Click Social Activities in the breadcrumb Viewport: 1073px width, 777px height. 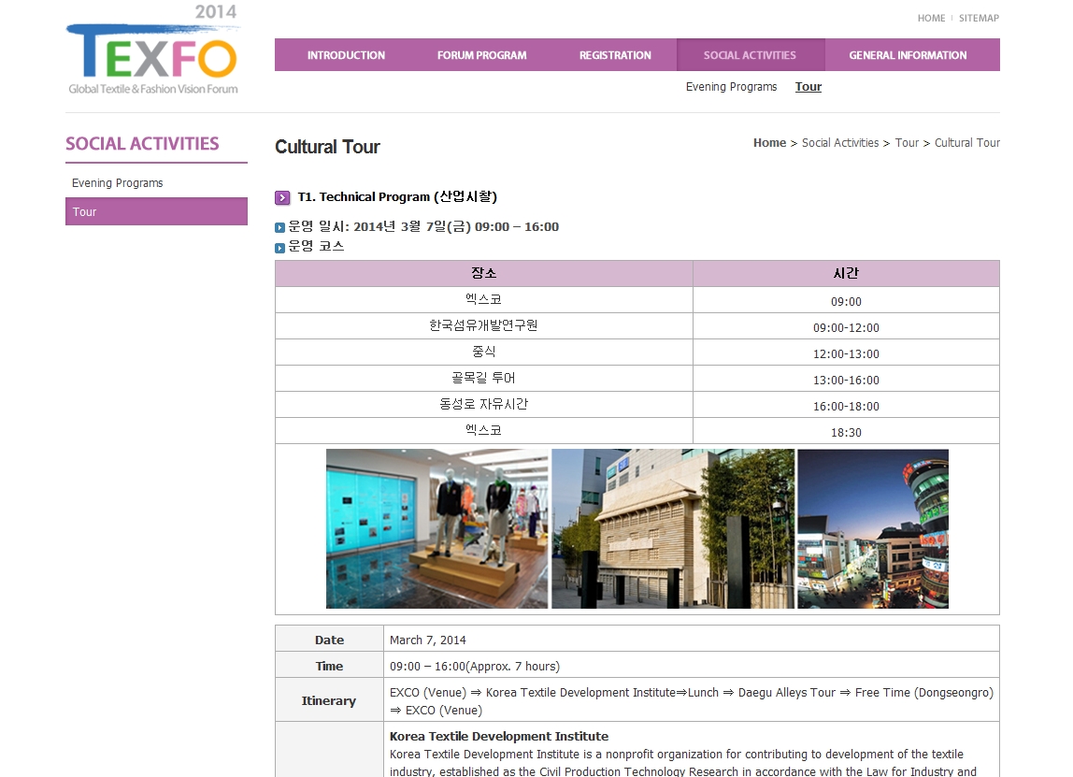tap(840, 143)
